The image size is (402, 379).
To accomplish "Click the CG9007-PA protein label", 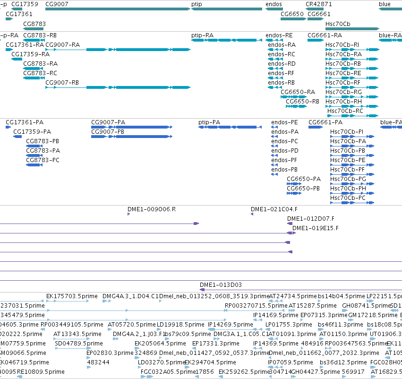I will click(x=108, y=122).
